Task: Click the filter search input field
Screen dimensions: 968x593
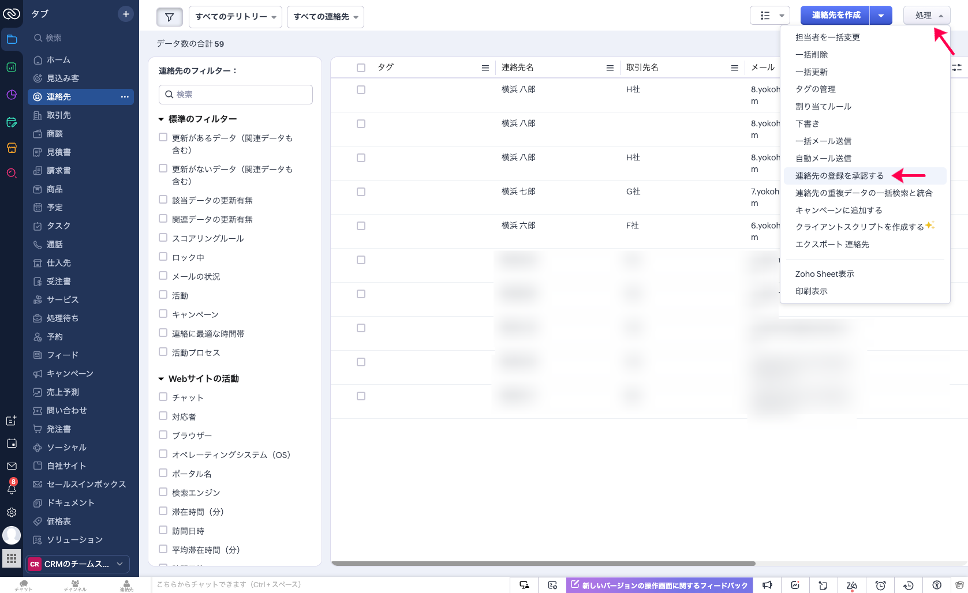Action: point(236,95)
